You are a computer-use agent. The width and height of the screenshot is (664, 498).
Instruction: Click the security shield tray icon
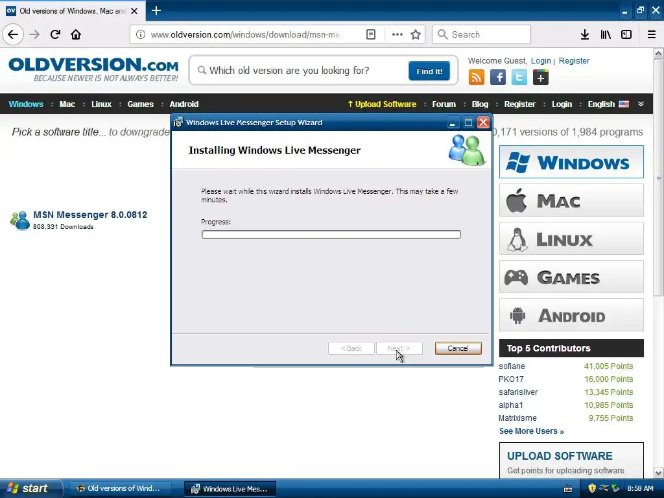(592, 488)
